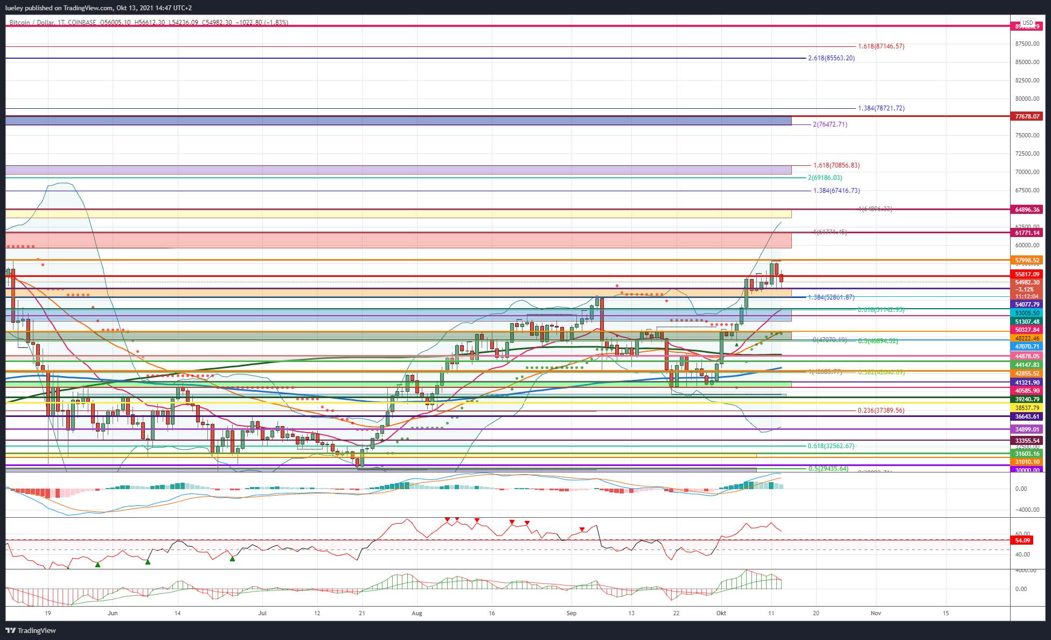Click the red down-triangle near September on the RSI

(x=582, y=530)
